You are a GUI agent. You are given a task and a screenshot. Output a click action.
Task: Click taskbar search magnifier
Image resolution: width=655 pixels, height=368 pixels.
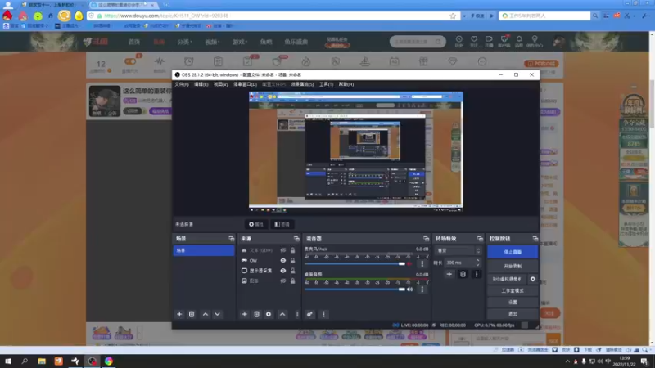pyautogui.click(x=25, y=361)
